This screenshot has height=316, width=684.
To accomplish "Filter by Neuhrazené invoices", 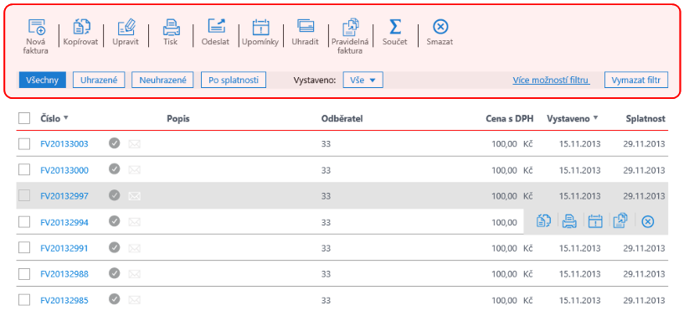I will pyautogui.click(x=162, y=80).
